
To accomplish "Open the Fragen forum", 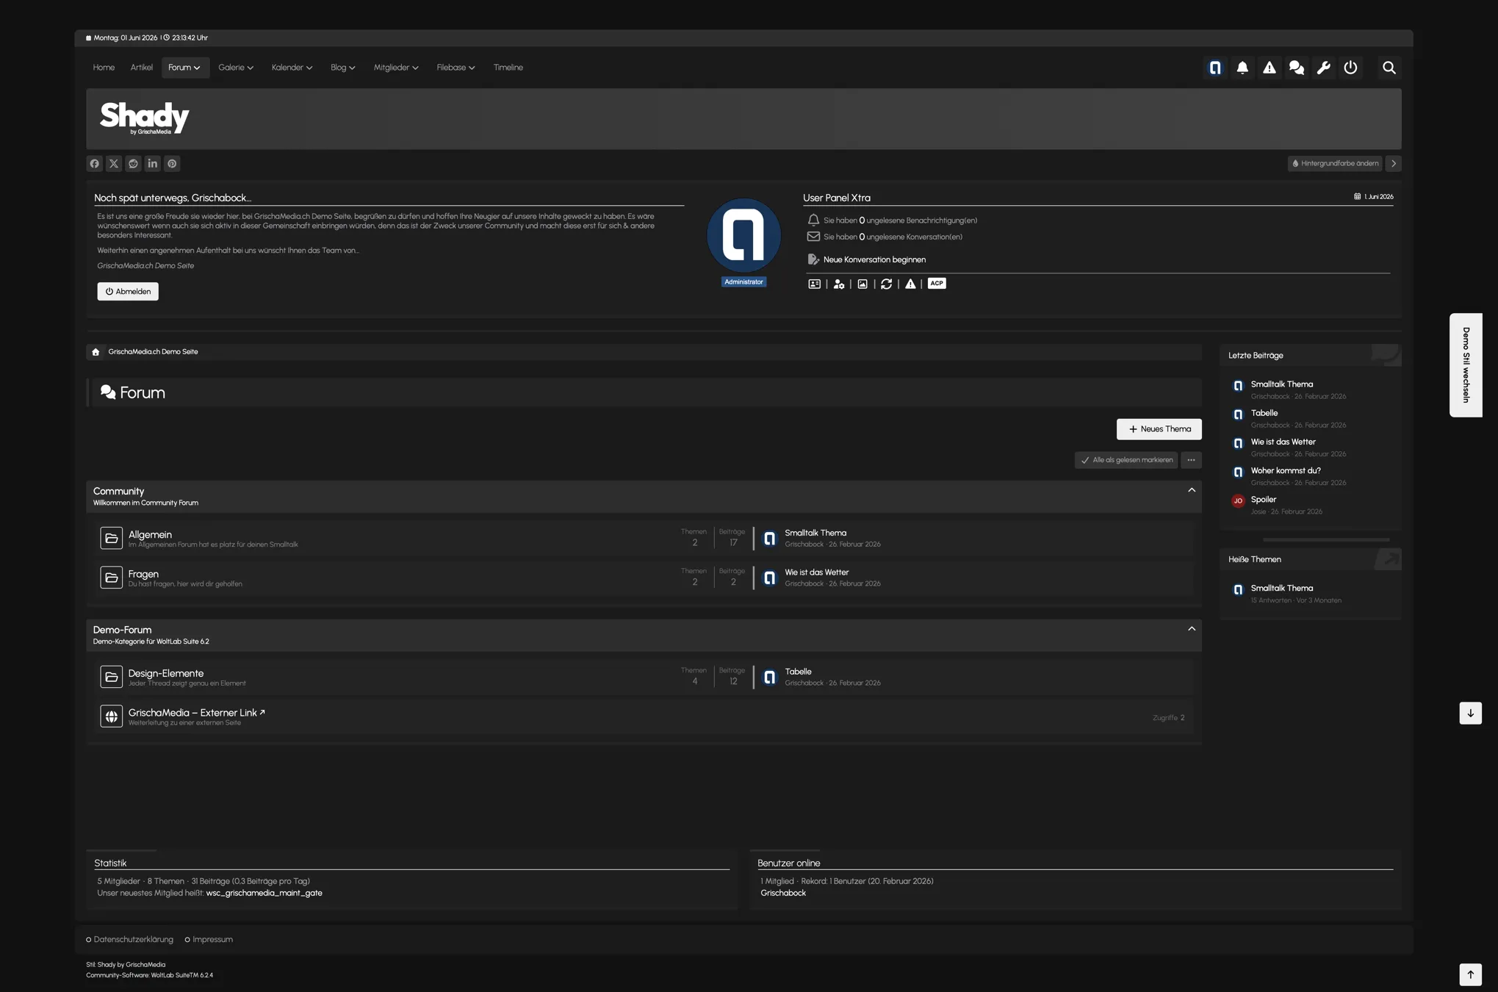I will coord(143,575).
